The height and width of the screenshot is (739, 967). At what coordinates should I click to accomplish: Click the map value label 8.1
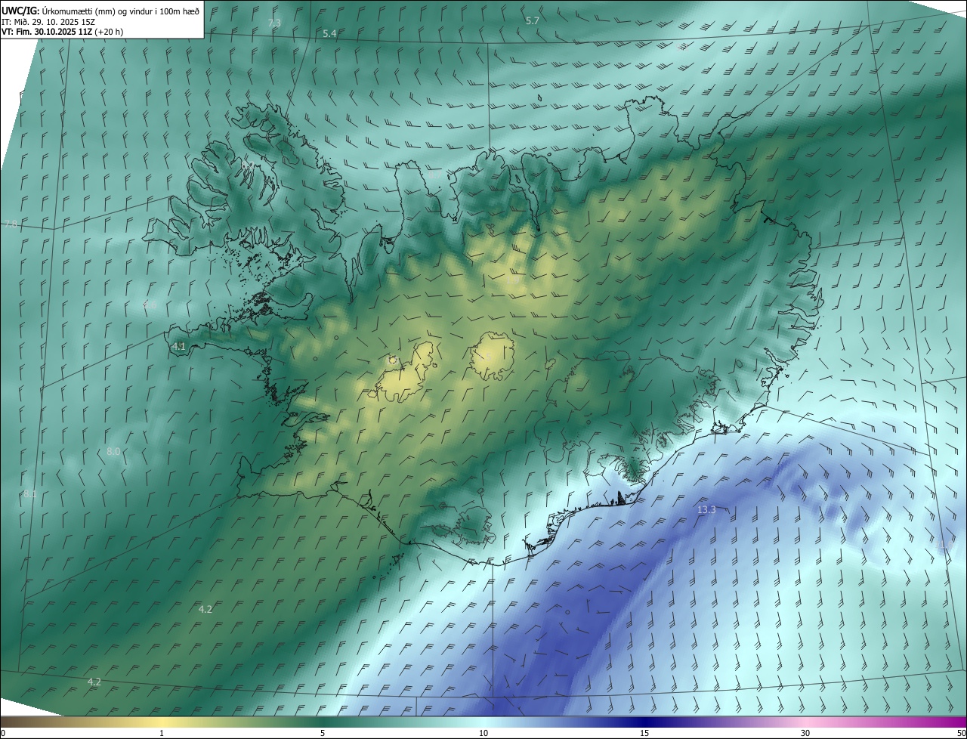30,493
